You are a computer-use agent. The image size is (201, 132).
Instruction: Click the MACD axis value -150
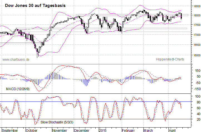[x=197, y=89]
